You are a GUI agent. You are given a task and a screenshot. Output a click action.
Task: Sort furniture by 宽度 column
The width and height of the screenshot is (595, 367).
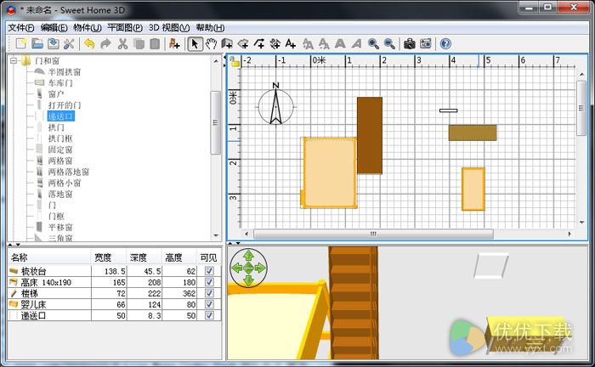coord(109,257)
